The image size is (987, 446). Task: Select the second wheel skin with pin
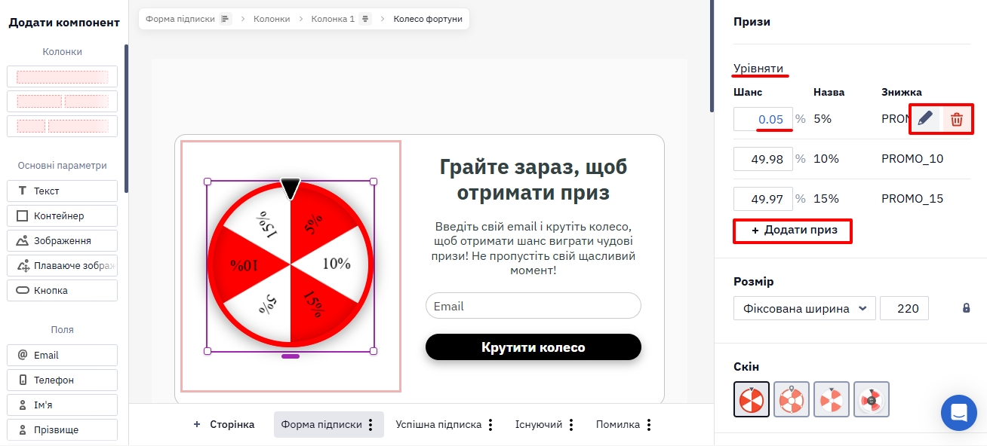click(x=792, y=399)
